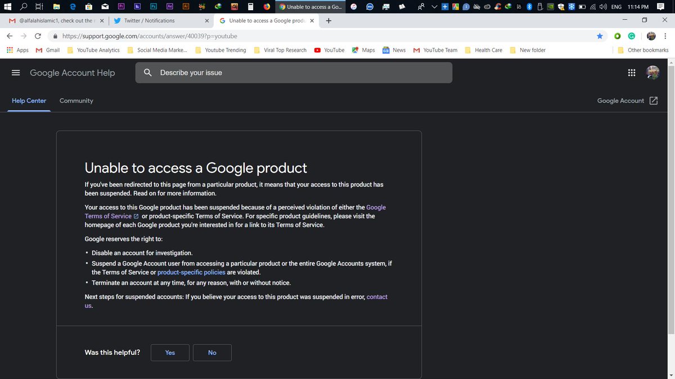Switch the ENG input language
The height and width of the screenshot is (379, 675).
pos(616,7)
